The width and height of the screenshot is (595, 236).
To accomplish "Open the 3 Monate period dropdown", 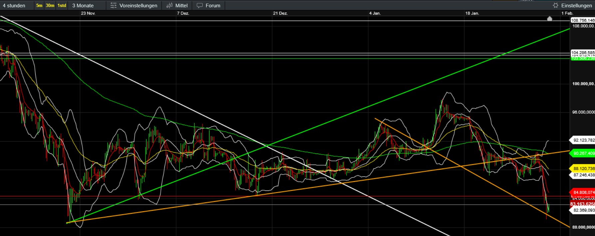I will (x=83, y=6).
